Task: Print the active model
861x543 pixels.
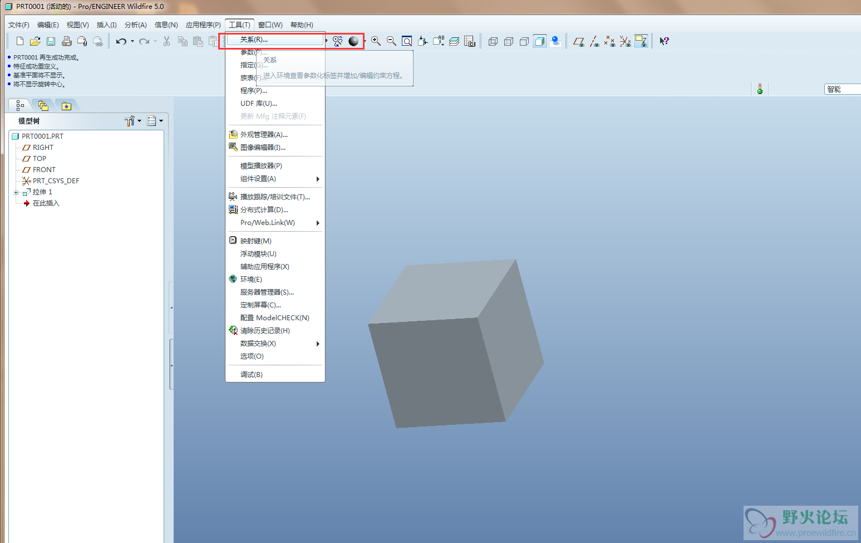Action: (66, 41)
